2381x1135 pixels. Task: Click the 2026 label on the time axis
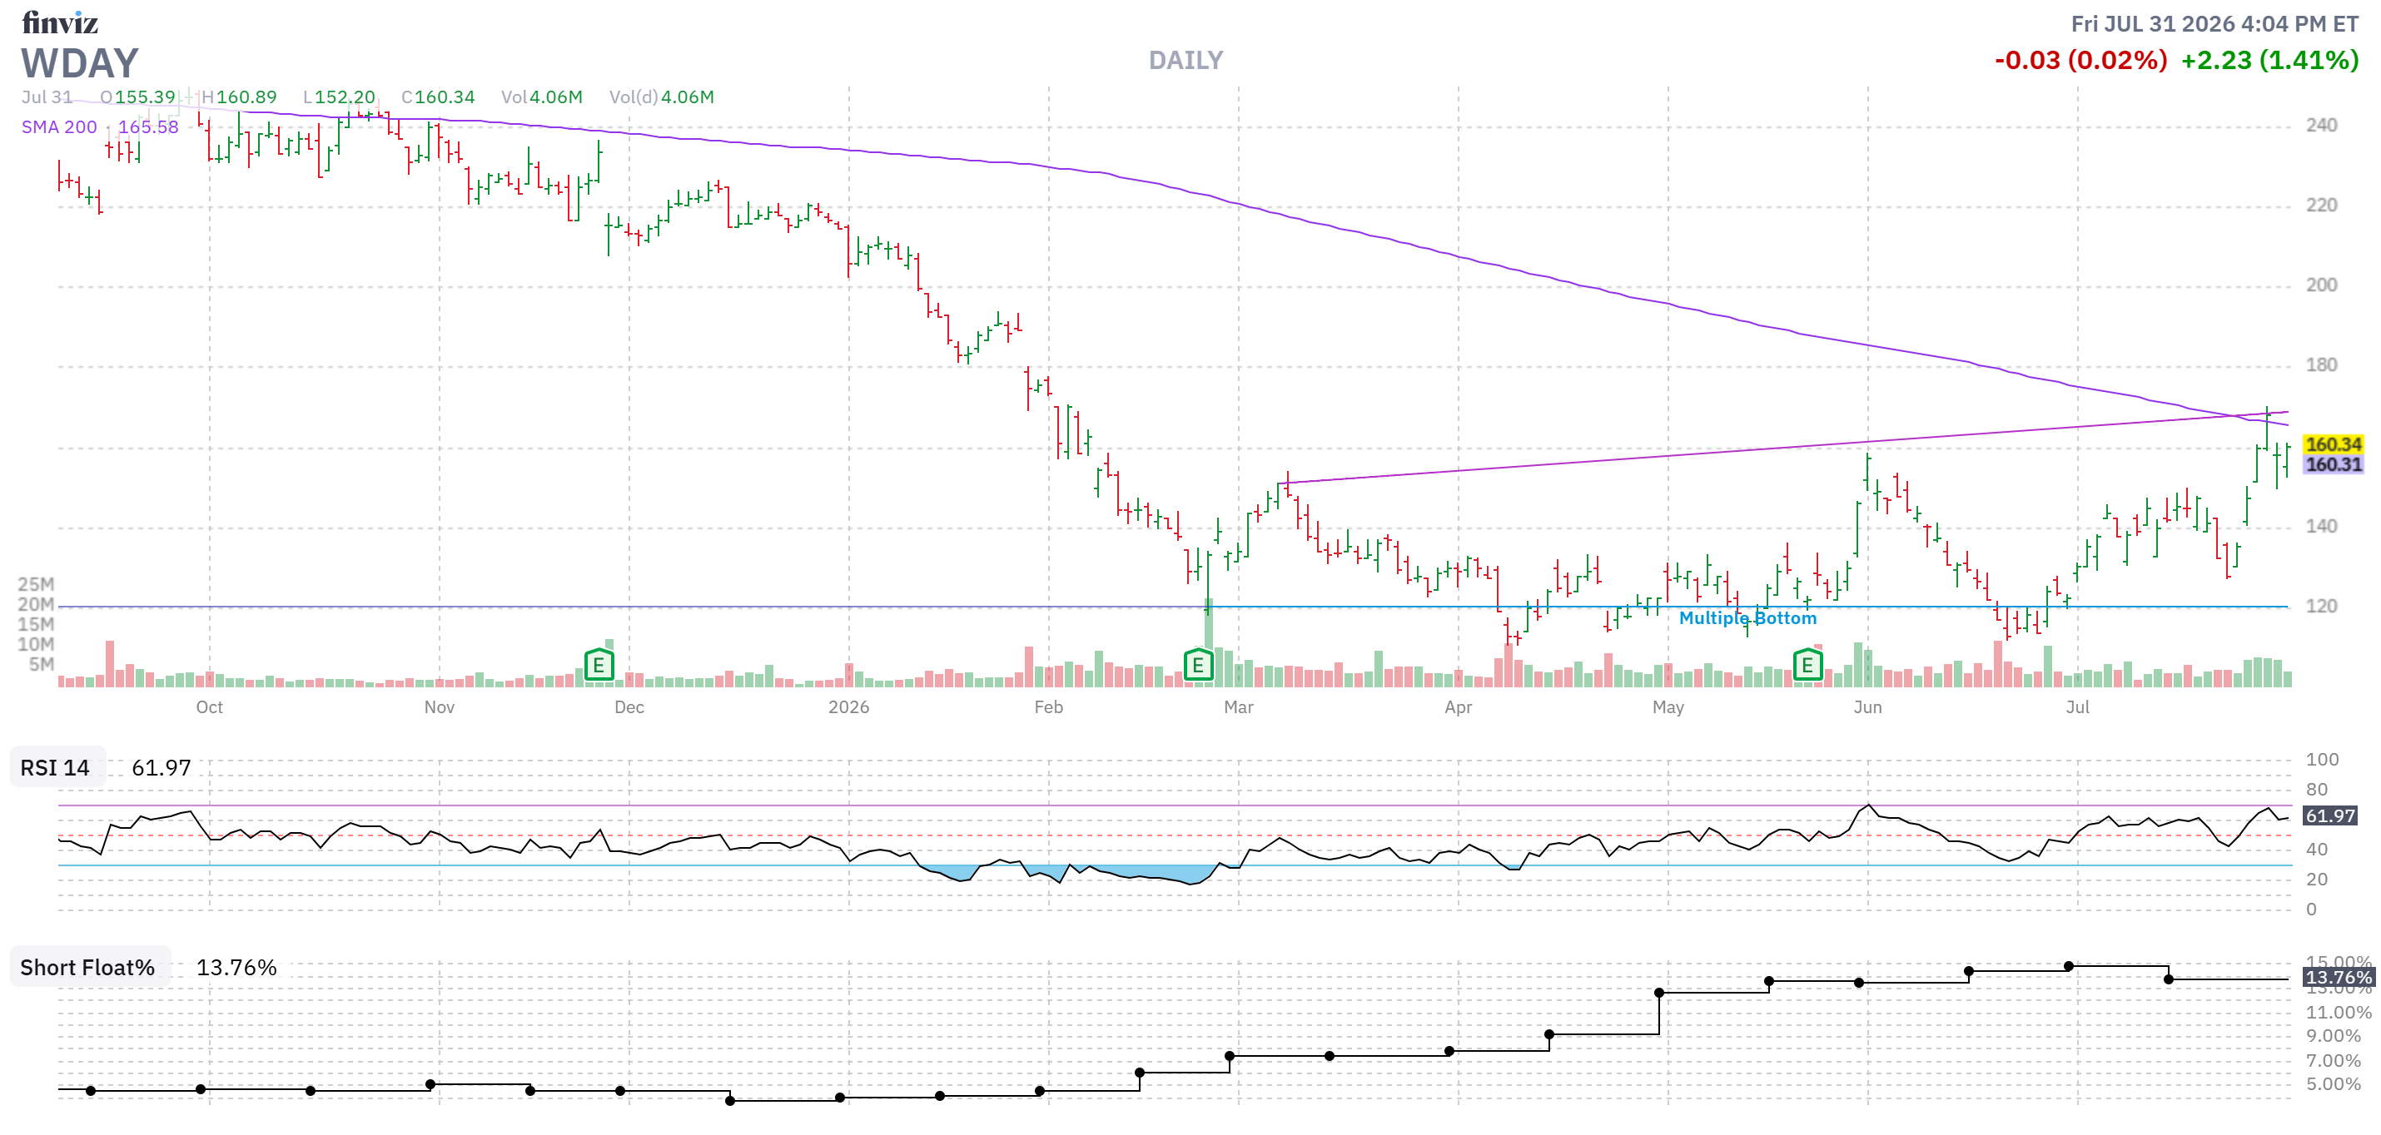[x=848, y=706]
